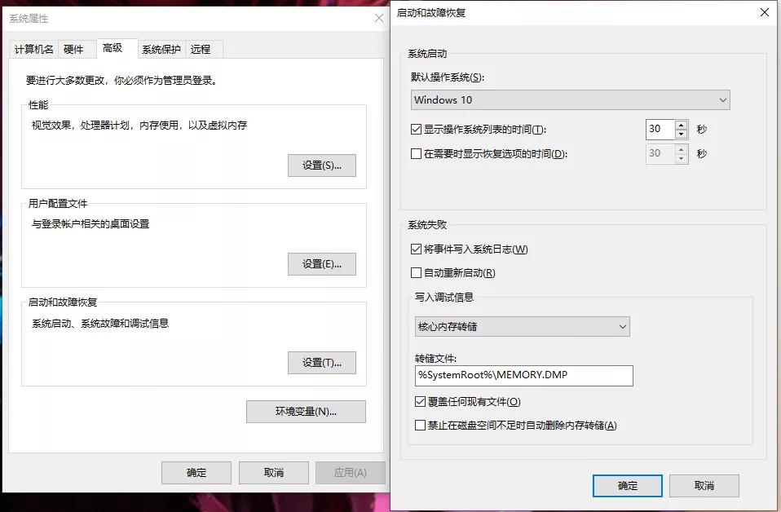Open the 环境变量(N) dialog
The height and width of the screenshot is (512, 781).
coord(305,411)
